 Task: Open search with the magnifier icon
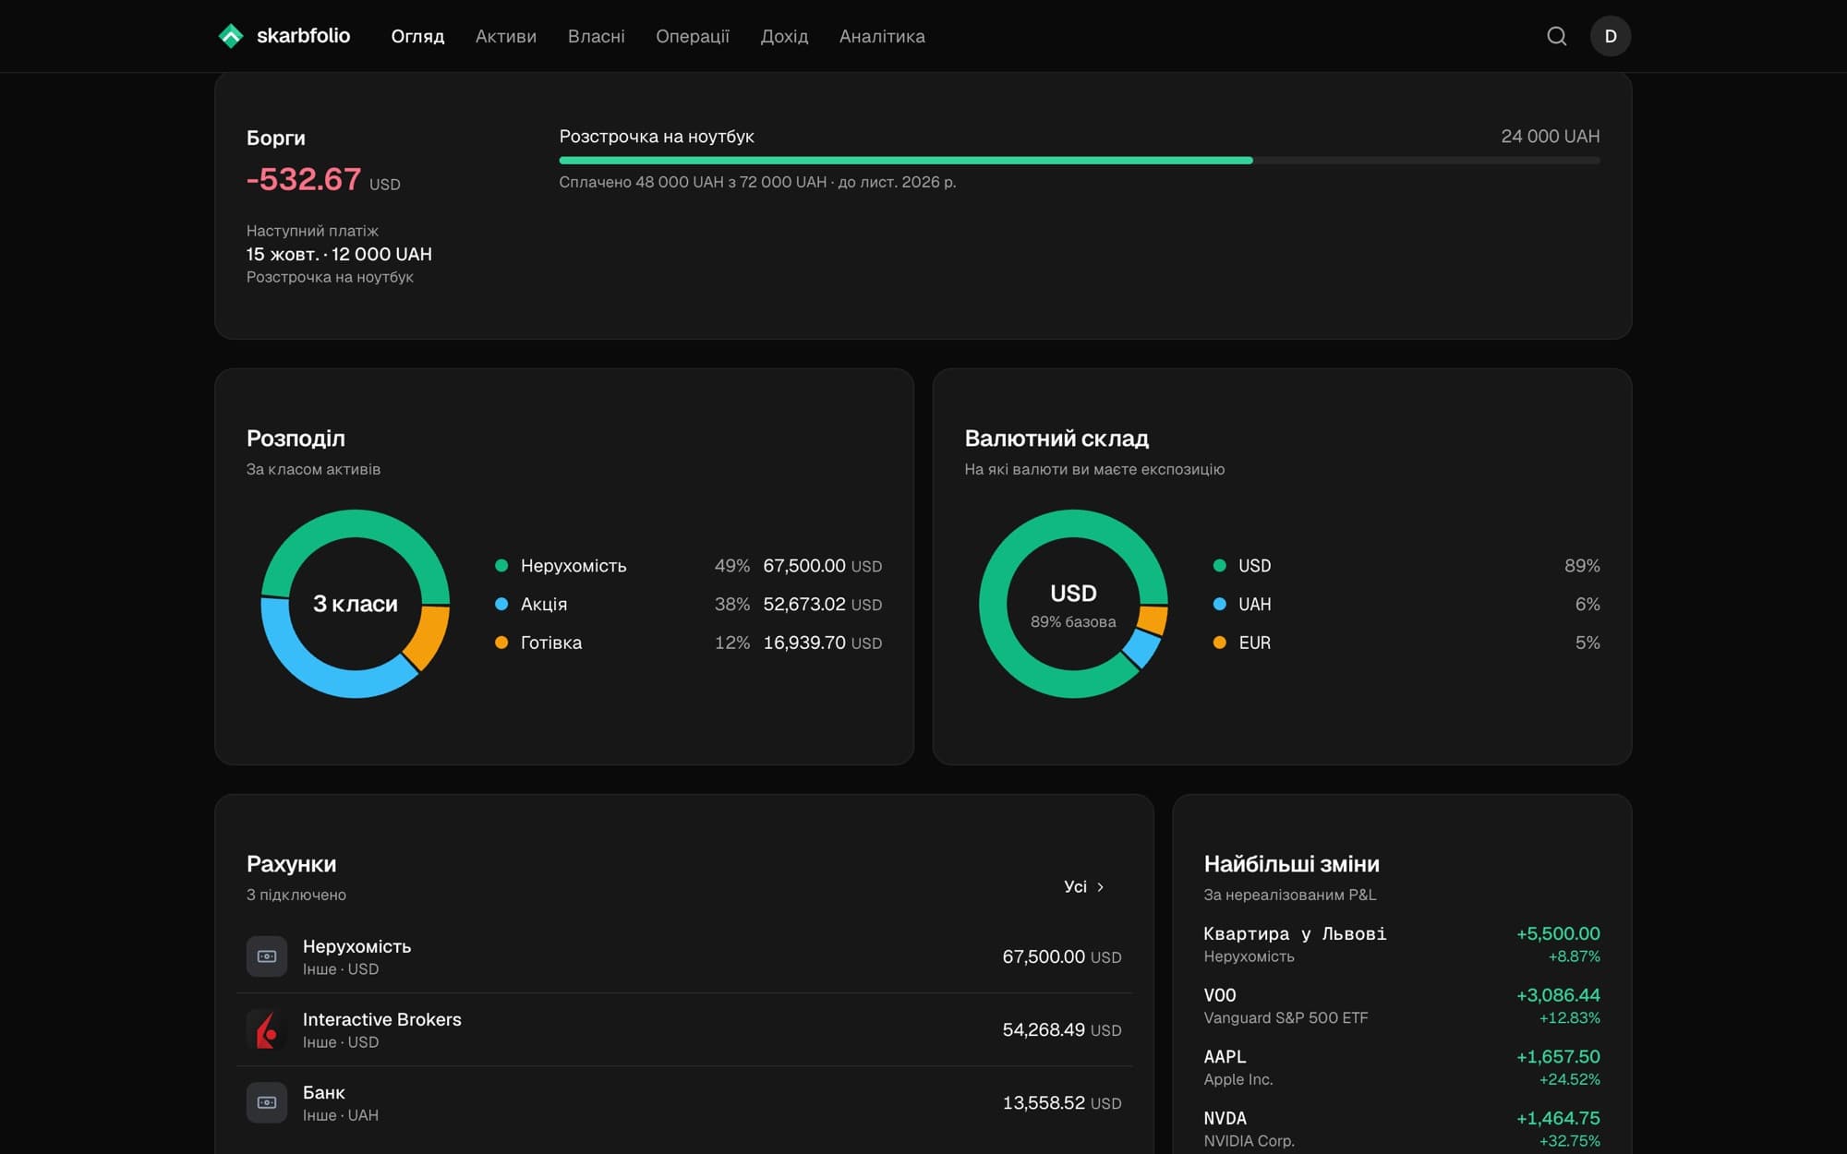pyautogui.click(x=1557, y=36)
